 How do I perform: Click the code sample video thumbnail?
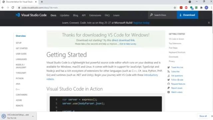click(106, 104)
